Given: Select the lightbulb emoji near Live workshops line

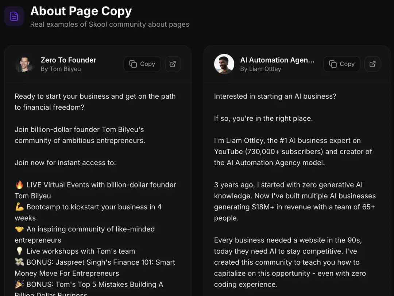Looking at the screenshot, I should click(19, 251).
